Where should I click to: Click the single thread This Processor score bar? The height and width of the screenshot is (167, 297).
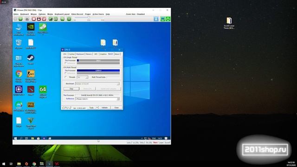point(98,60)
